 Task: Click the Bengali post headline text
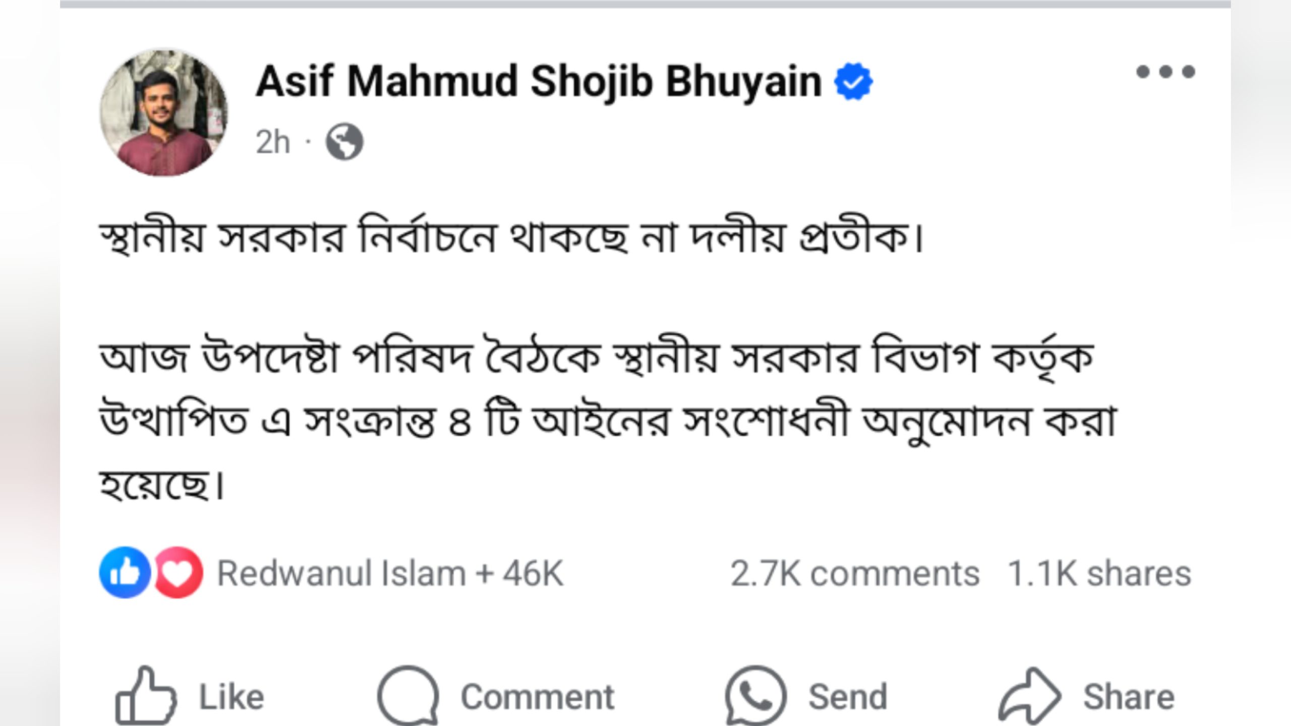[x=510, y=237]
